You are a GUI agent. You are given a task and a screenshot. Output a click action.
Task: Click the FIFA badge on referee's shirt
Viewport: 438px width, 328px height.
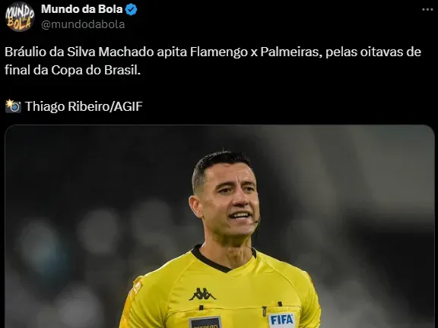281,320
